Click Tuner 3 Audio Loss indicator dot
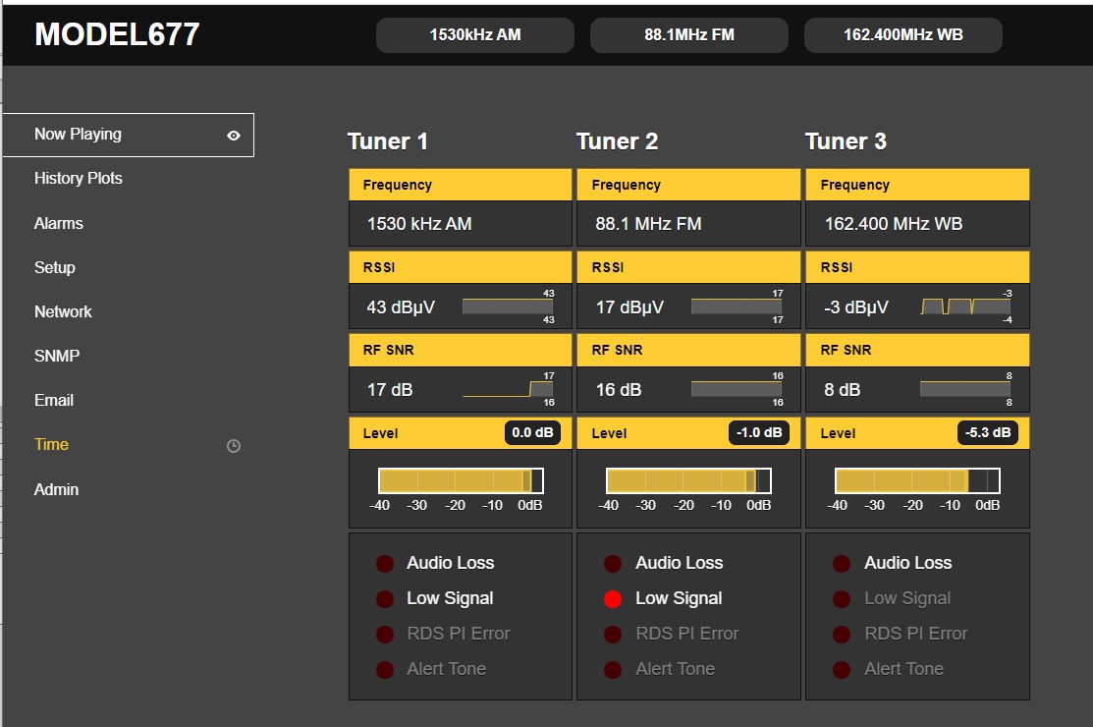 point(842,564)
